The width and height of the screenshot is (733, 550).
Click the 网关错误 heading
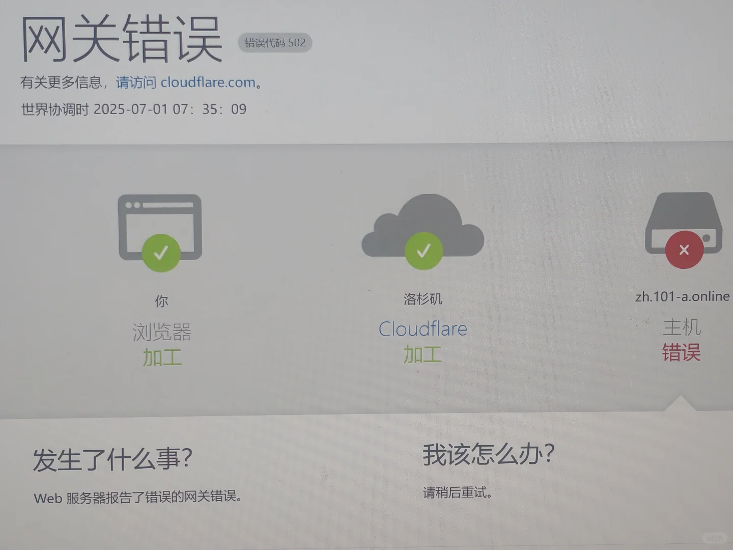(x=121, y=38)
